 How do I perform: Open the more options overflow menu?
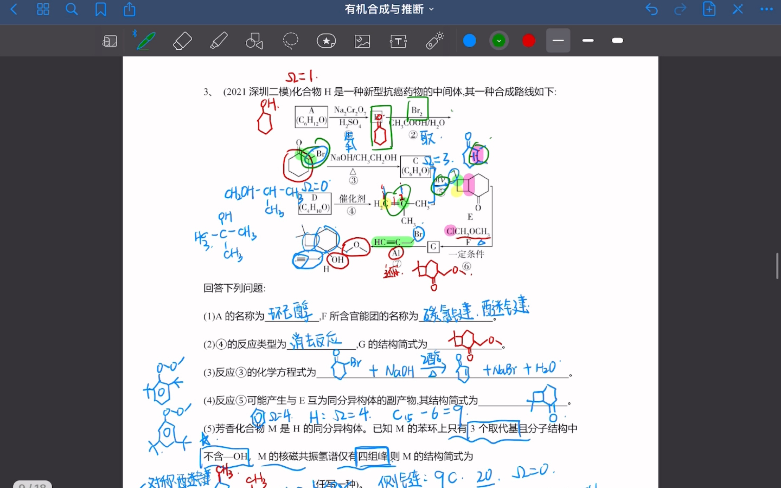tap(766, 9)
